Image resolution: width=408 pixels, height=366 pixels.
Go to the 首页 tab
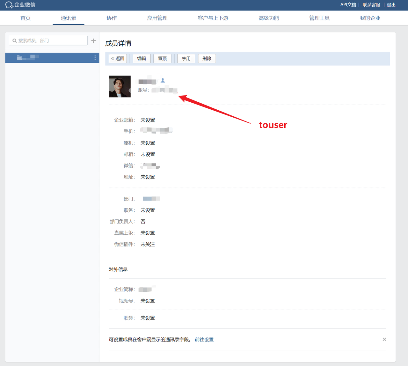tap(25, 18)
